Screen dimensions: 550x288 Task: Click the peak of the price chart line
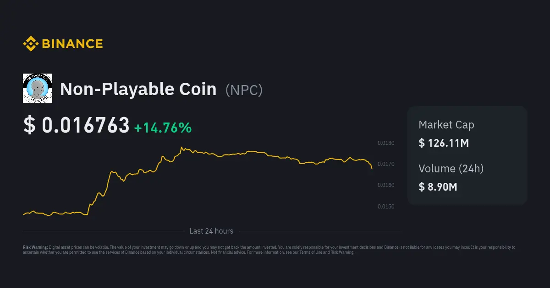pyautogui.click(x=181, y=148)
